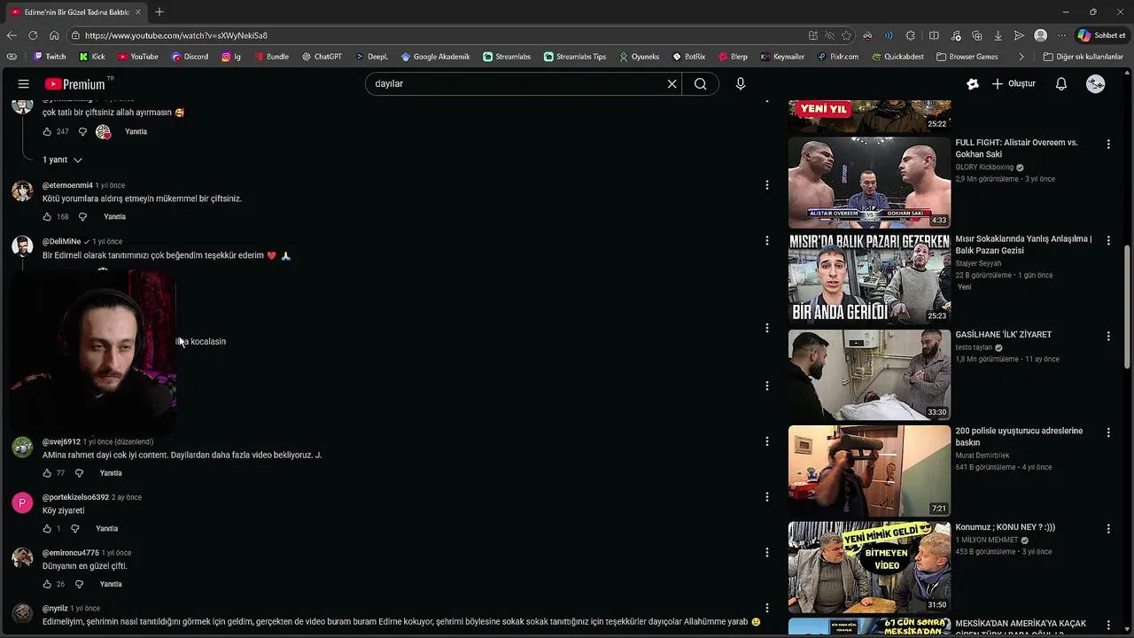Open 'Diğer sık kullanılanlar' bookmarks folder
Image resolution: width=1134 pixels, height=638 pixels.
click(1083, 57)
